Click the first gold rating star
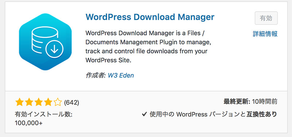The width and height of the screenshot is (292, 137). click(19, 102)
